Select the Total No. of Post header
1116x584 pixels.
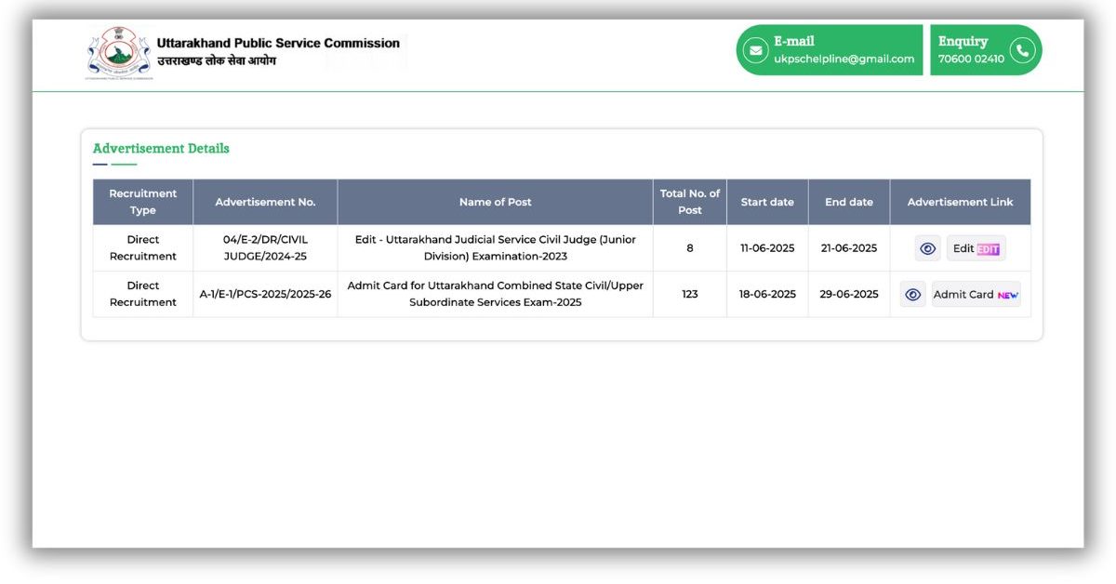coord(690,202)
